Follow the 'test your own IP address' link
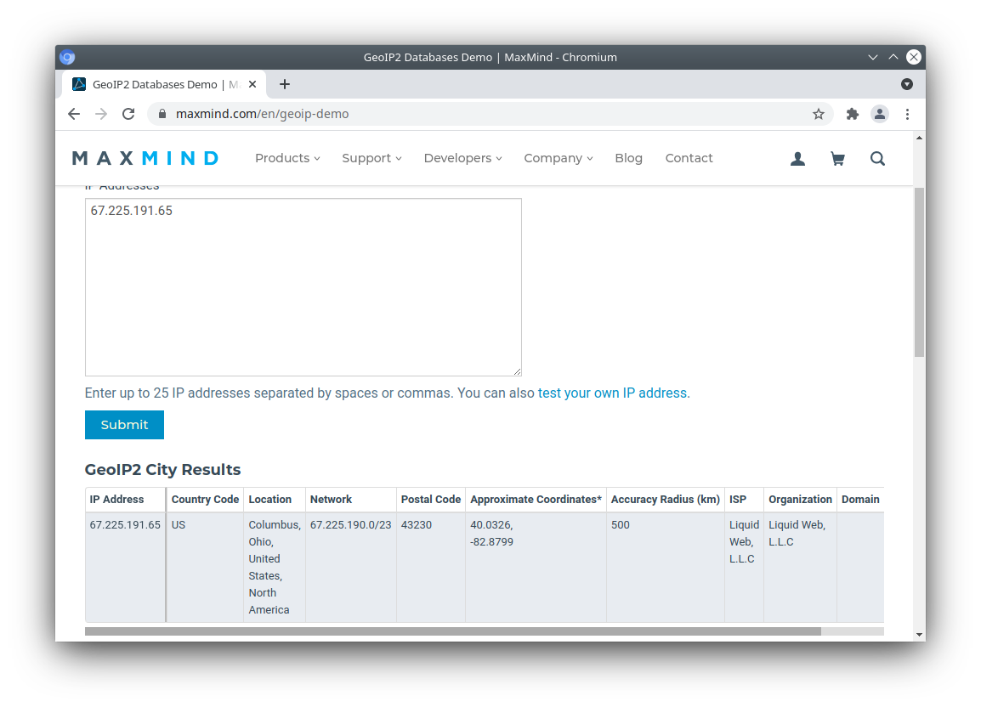The height and width of the screenshot is (707, 981). tap(612, 393)
